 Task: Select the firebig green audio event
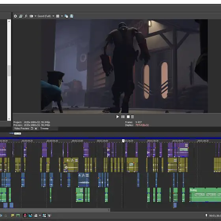coord(205,195)
